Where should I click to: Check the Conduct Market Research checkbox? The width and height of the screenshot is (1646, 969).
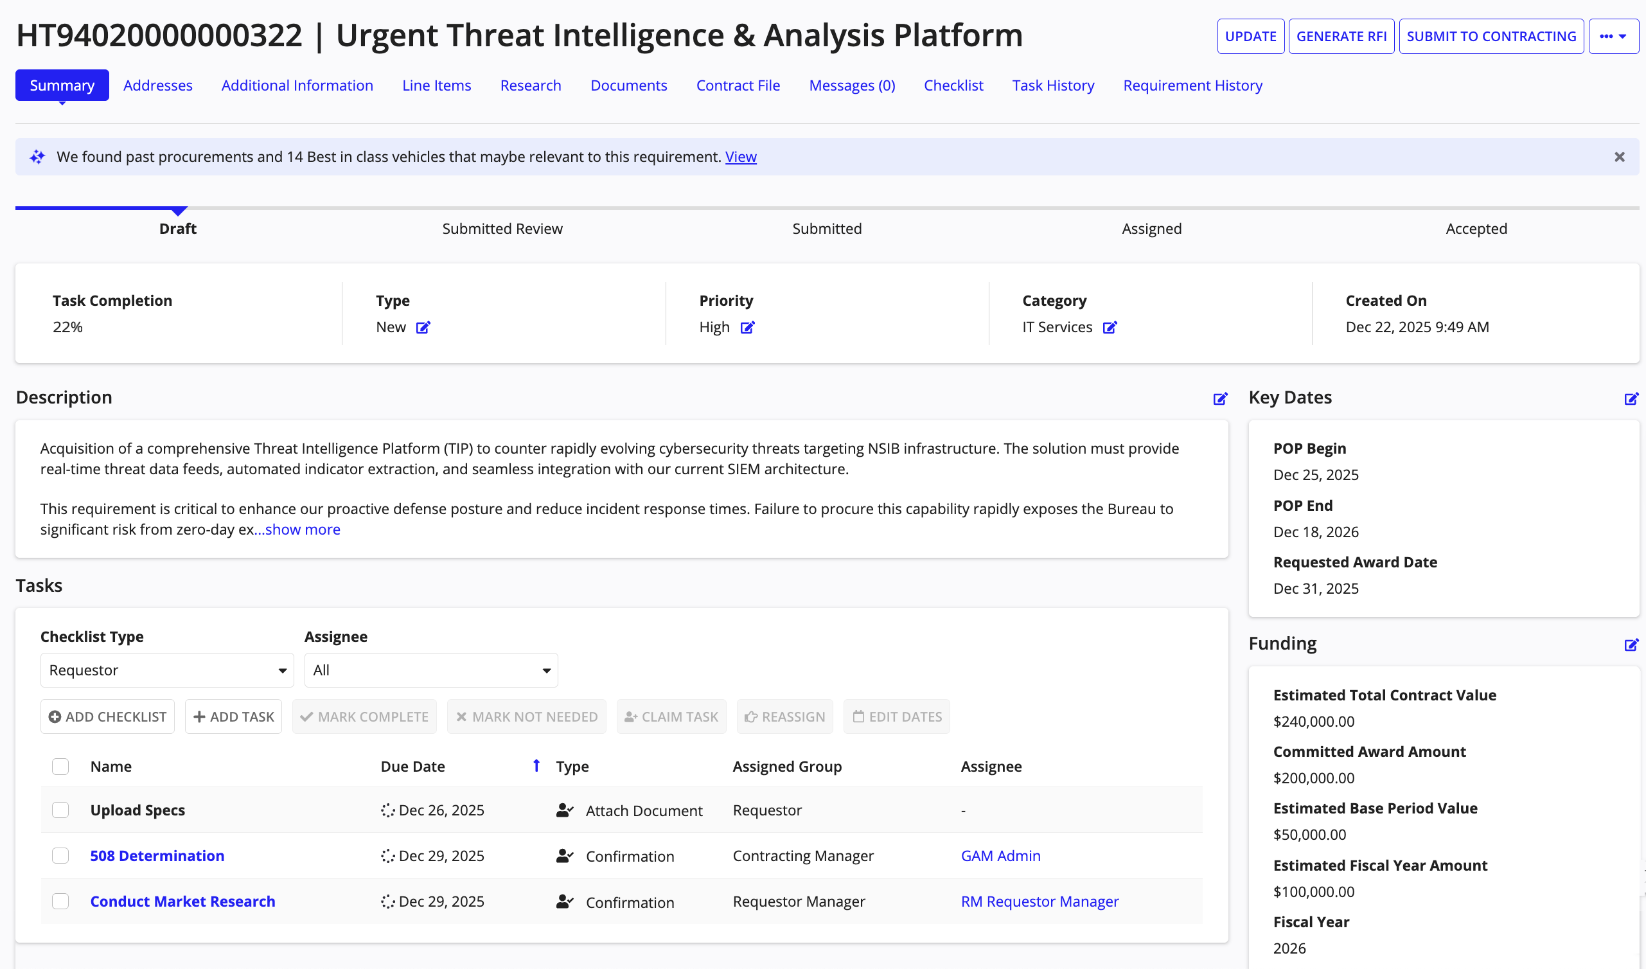(x=60, y=902)
